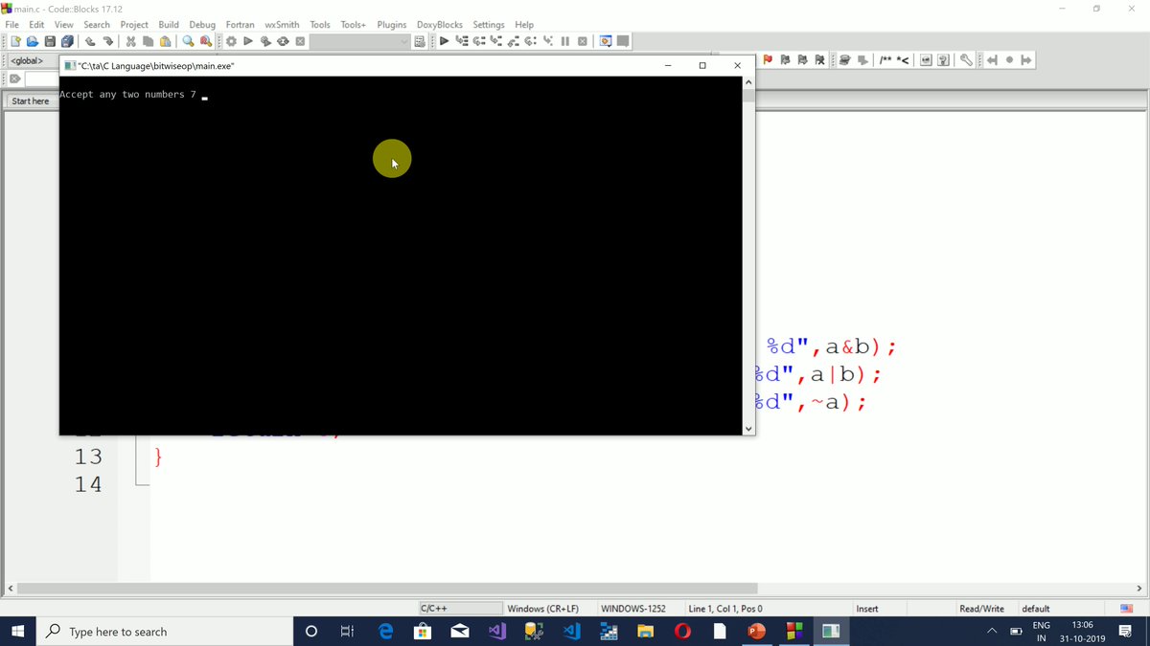Image resolution: width=1150 pixels, height=646 pixels.
Task: Click the WINDOWS-1252 encoding status entry
Action: pos(632,609)
